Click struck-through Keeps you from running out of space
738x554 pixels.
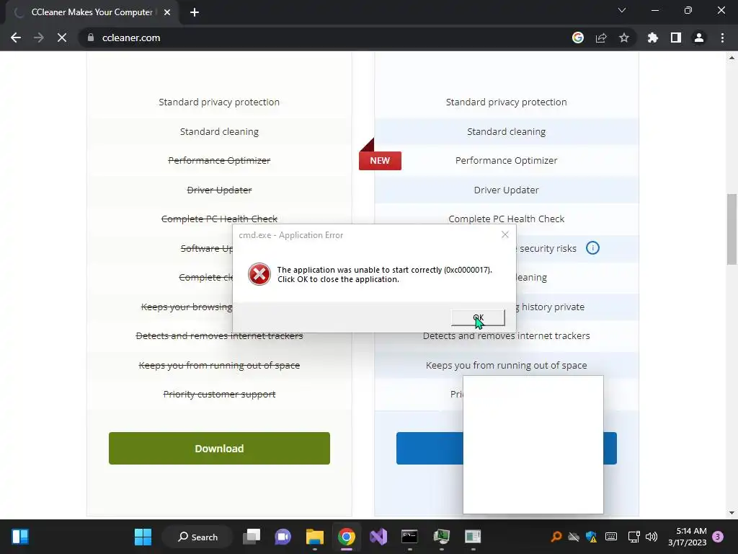tap(219, 365)
